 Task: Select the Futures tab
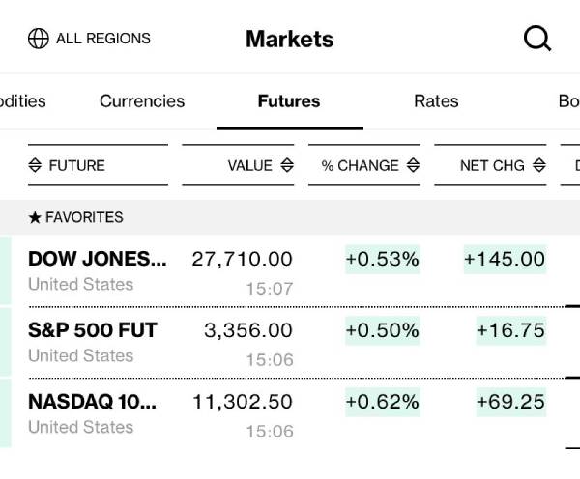[x=289, y=100]
